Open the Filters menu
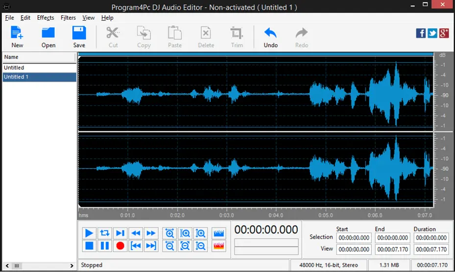The image size is (455, 272). [68, 18]
